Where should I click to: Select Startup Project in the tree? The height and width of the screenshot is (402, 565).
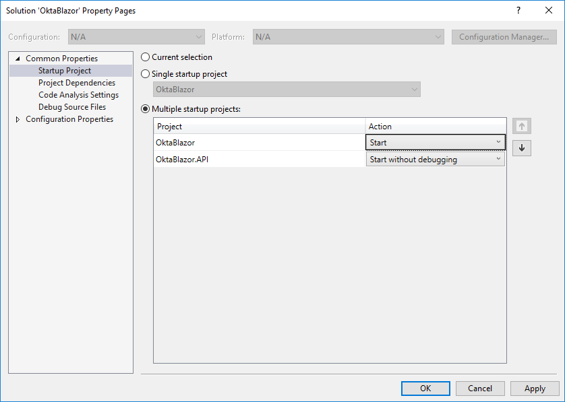pos(64,71)
